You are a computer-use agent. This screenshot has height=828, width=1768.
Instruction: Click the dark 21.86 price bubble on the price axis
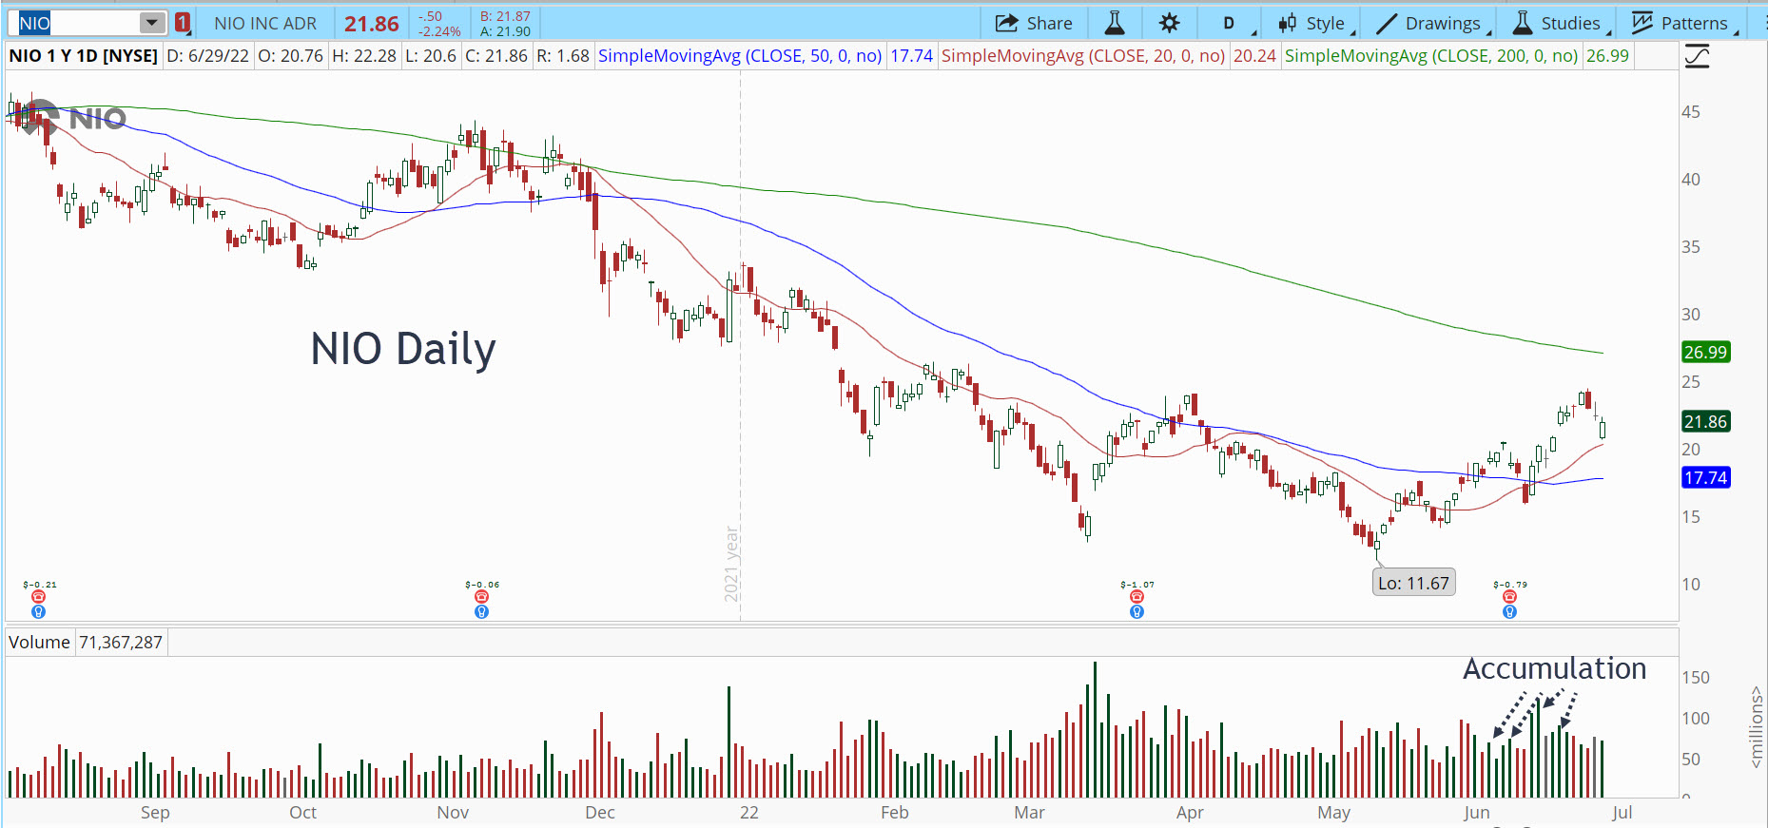point(1705,422)
